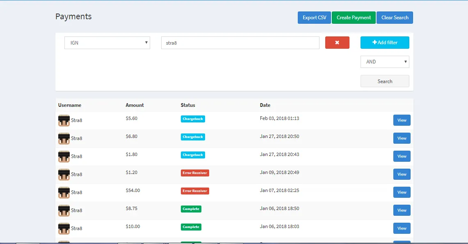Image resolution: width=468 pixels, height=244 pixels.
Task: View the $6.80 payment details
Action: [x=402, y=138]
